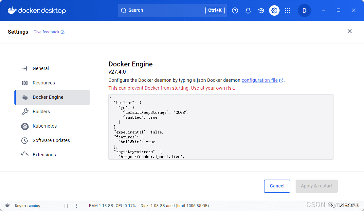The image size is (364, 211).
Task: Click the Ctrl+K shortcut badge
Action: point(215,10)
